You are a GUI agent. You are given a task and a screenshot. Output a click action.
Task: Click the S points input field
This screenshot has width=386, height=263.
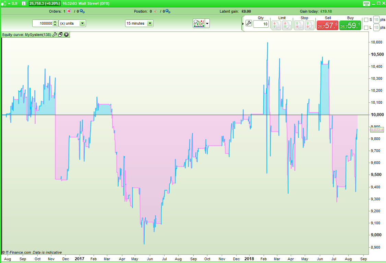376,20
